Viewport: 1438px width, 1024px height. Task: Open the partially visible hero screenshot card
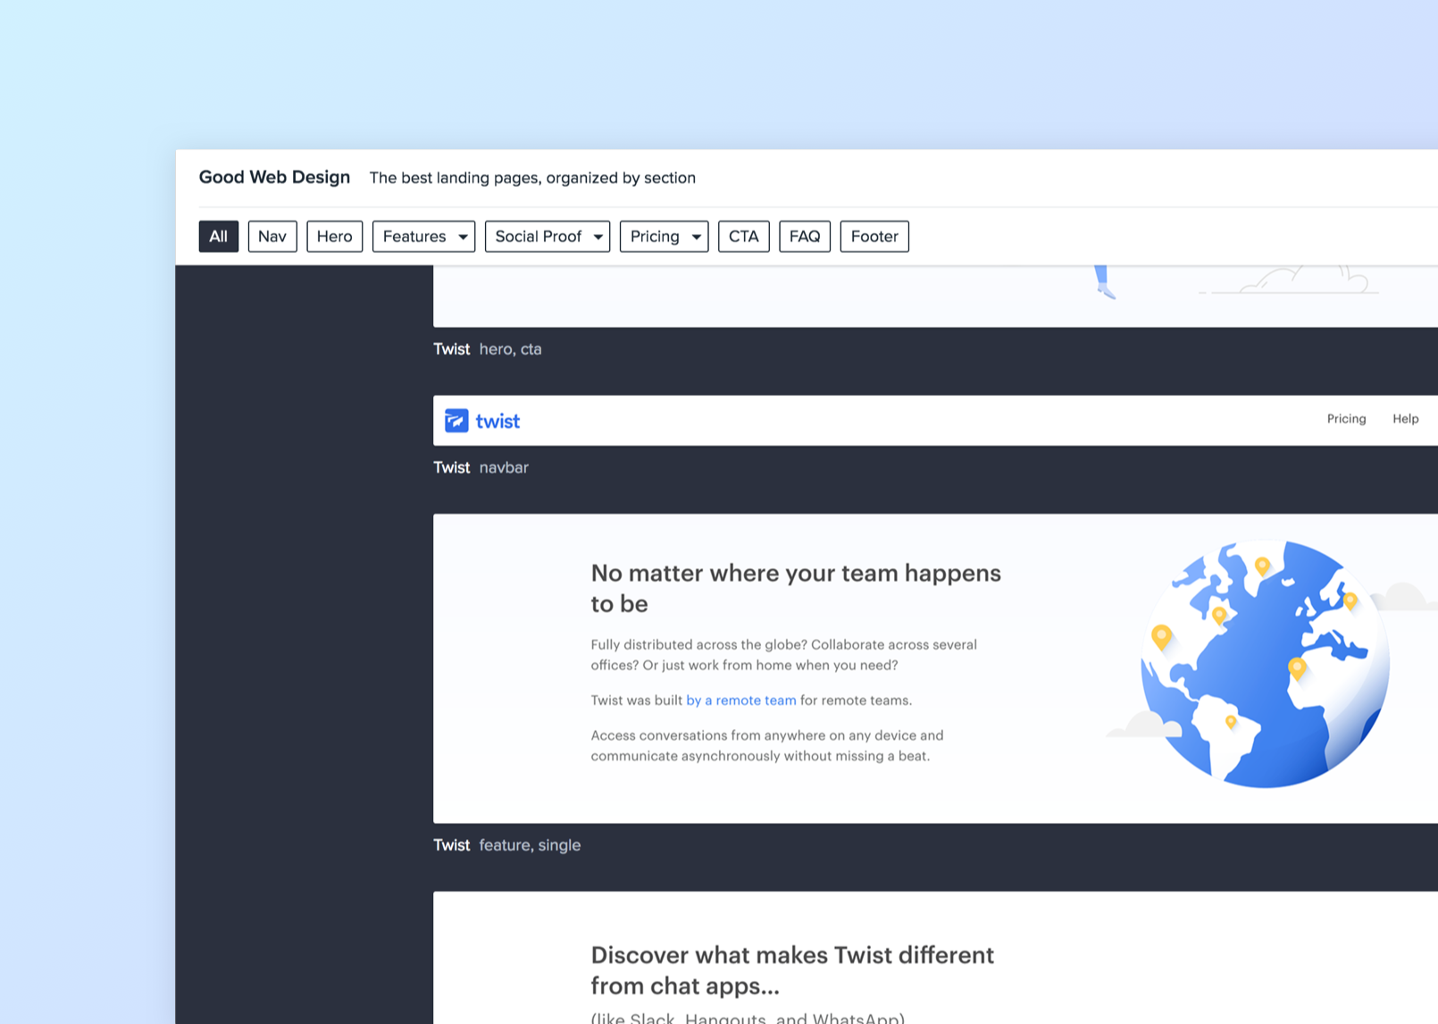[935, 296]
